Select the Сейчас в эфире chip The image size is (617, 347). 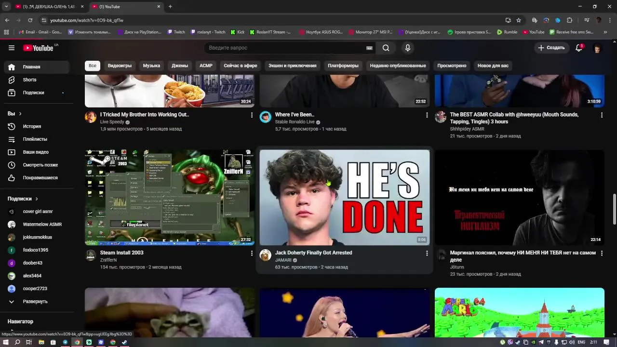point(241,66)
